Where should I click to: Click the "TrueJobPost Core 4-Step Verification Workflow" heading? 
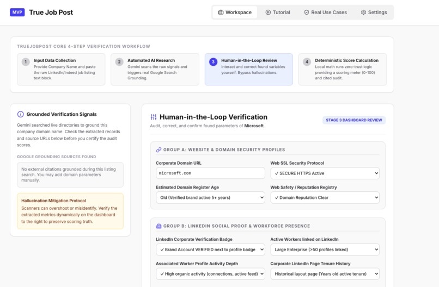pos(83,46)
